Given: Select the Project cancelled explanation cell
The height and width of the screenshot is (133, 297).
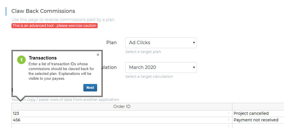Looking at the screenshot, I should (x=258, y=114).
